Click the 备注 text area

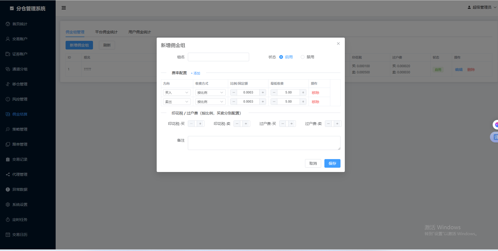click(264, 143)
